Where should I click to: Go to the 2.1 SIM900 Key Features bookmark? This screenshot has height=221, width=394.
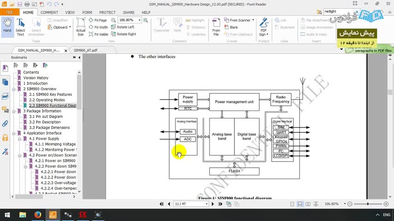[50, 94]
